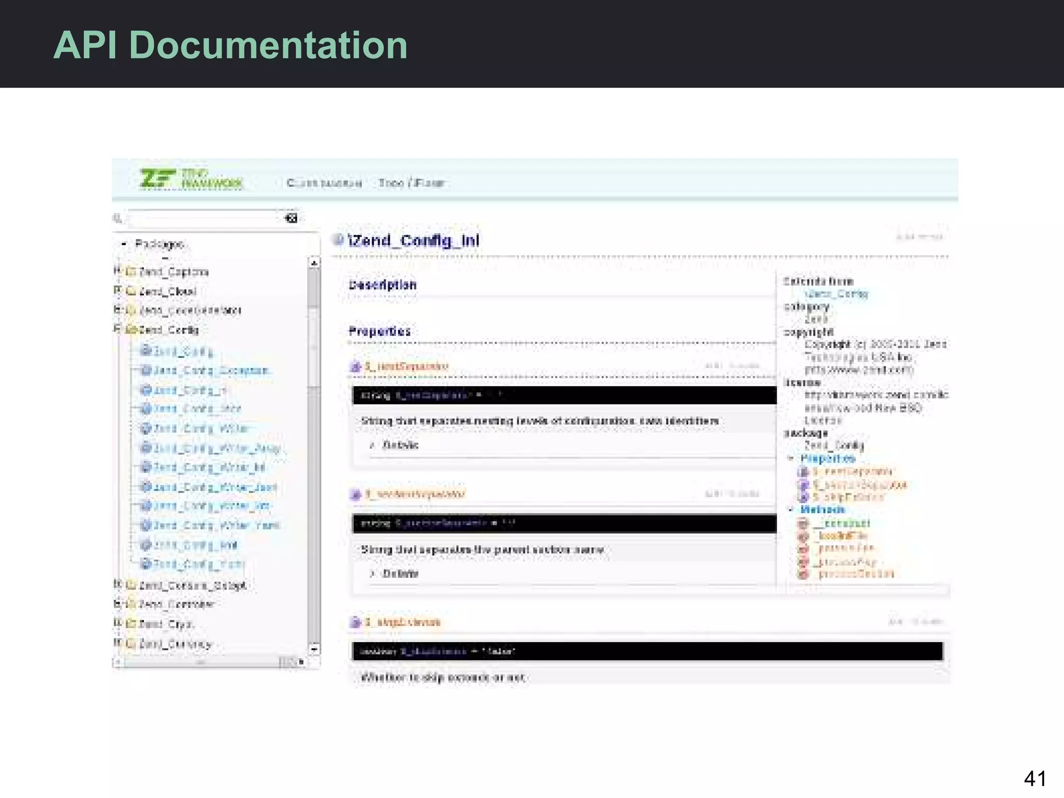Expand the Zend_Captcha package node
Screen dimensions: 1064x798
coord(117,270)
